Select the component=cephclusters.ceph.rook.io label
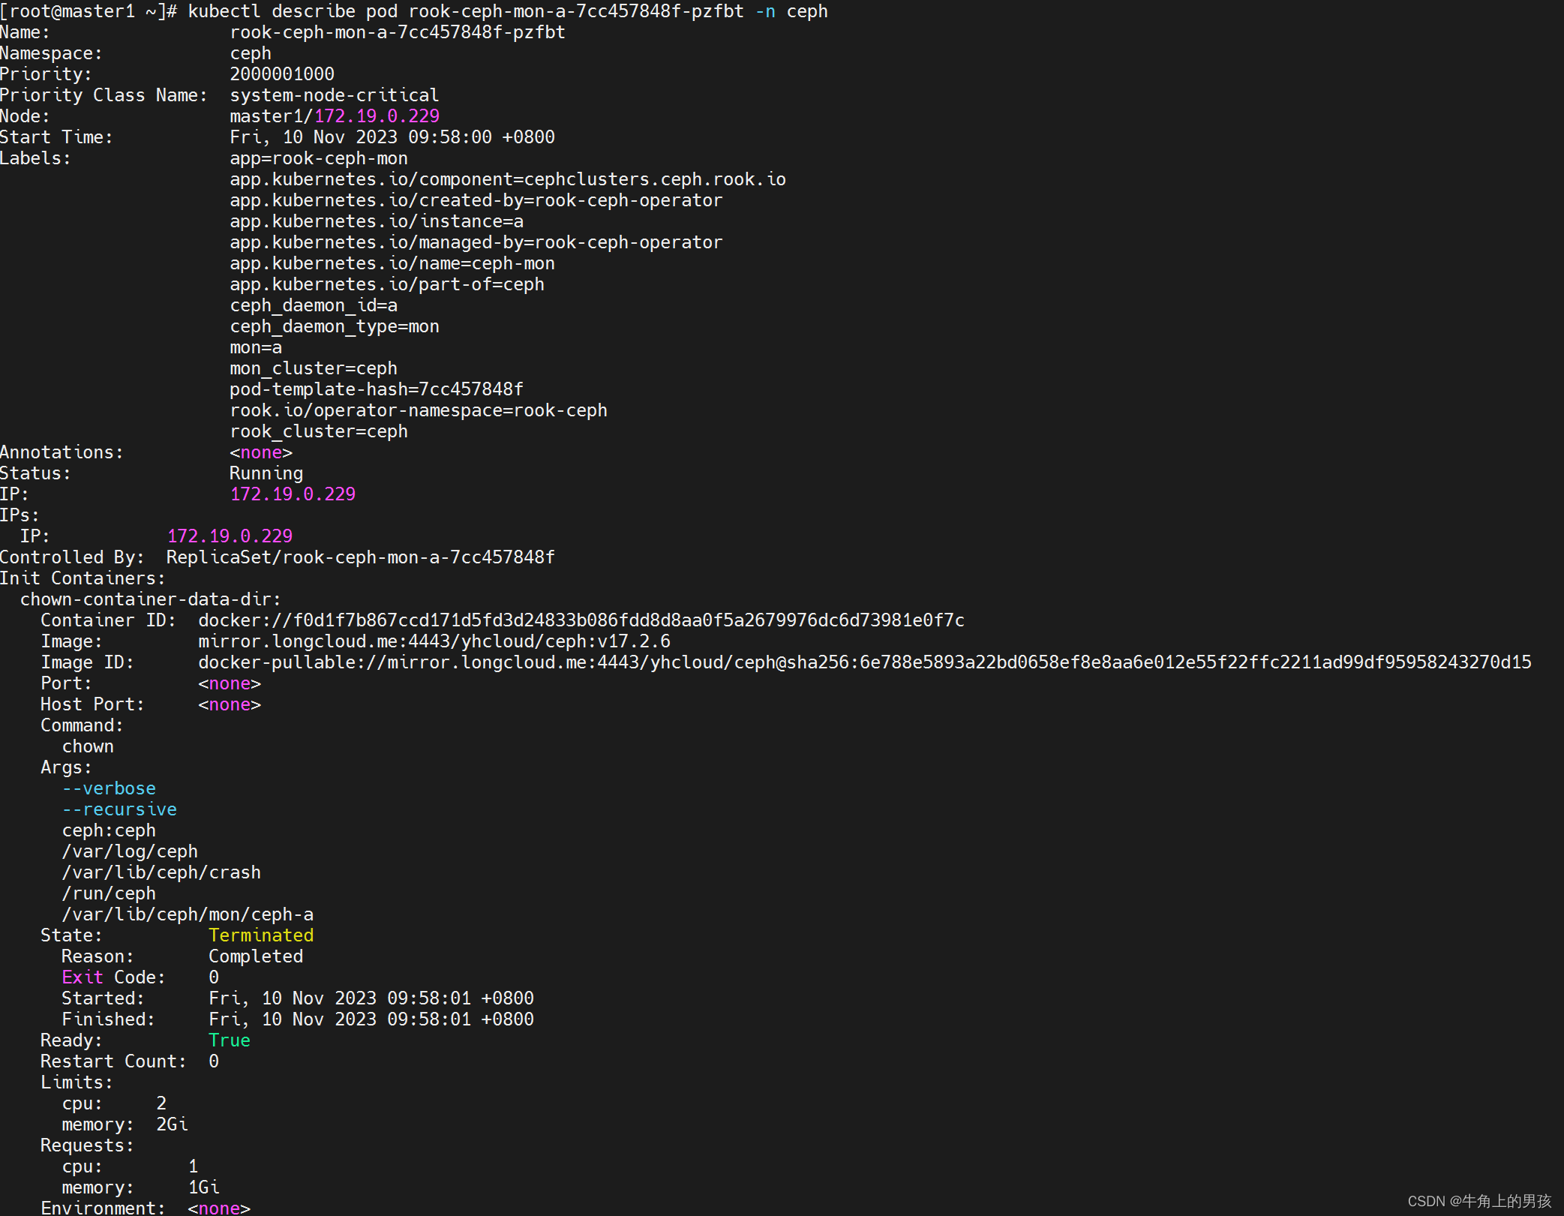Image resolution: width=1564 pixels, height=1216 pixels. 508,179
